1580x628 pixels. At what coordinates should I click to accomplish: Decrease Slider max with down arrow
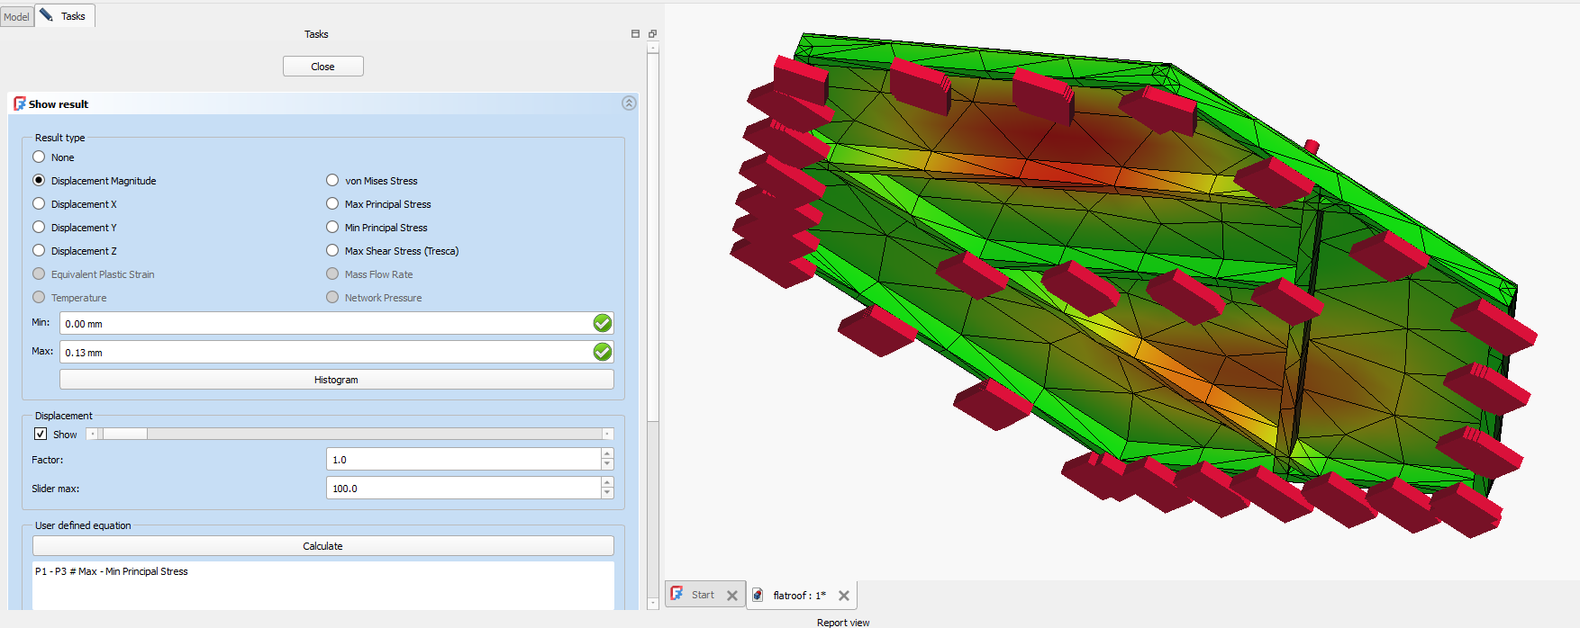point(607,493)
